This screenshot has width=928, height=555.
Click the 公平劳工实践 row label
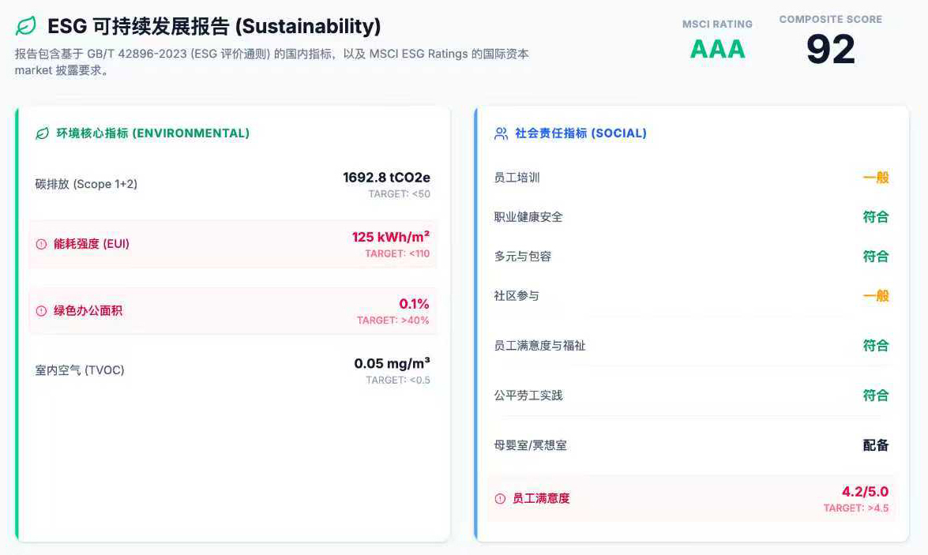point(528,395)
